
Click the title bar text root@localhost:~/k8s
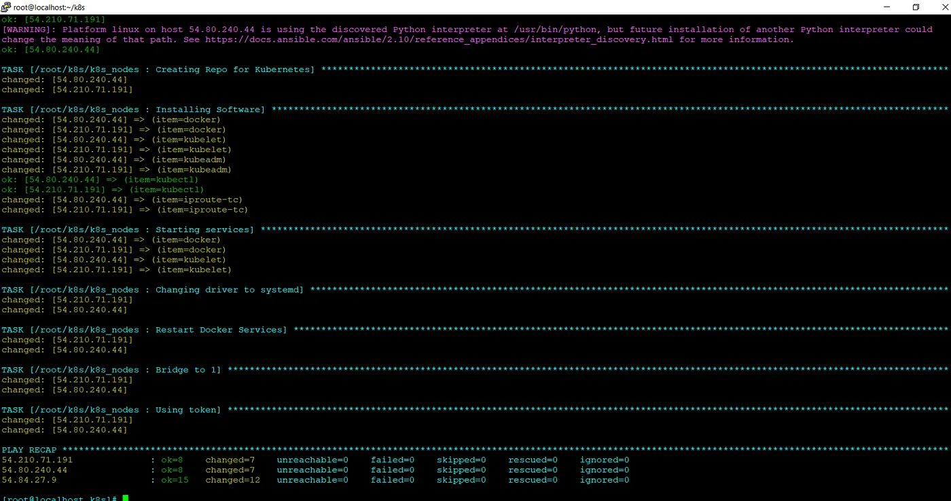point(49,7)
